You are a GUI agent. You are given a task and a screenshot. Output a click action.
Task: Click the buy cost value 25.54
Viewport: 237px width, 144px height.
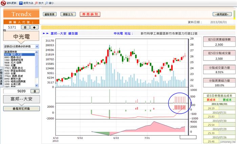[211, 125]
